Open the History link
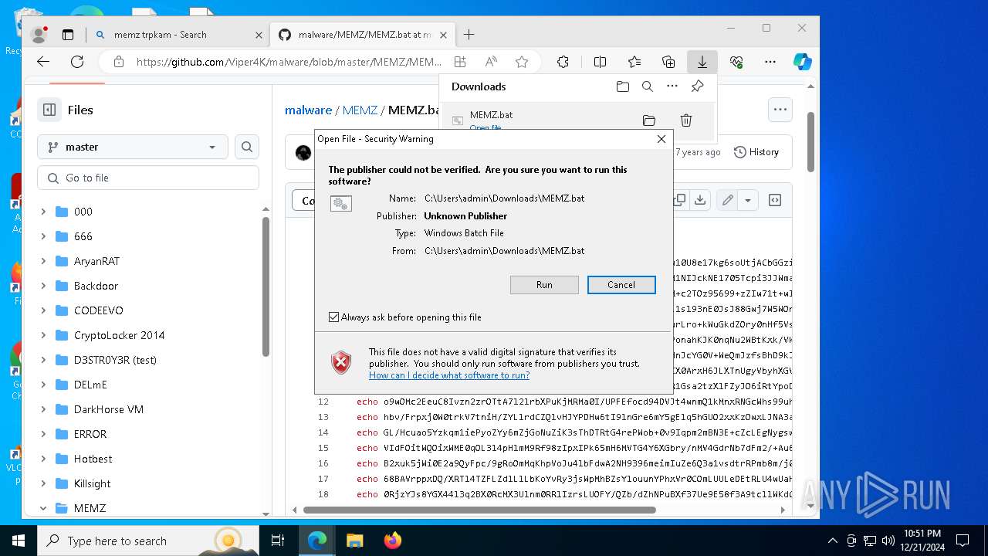The height and width of the screenshot is (556, 988). 756,152
